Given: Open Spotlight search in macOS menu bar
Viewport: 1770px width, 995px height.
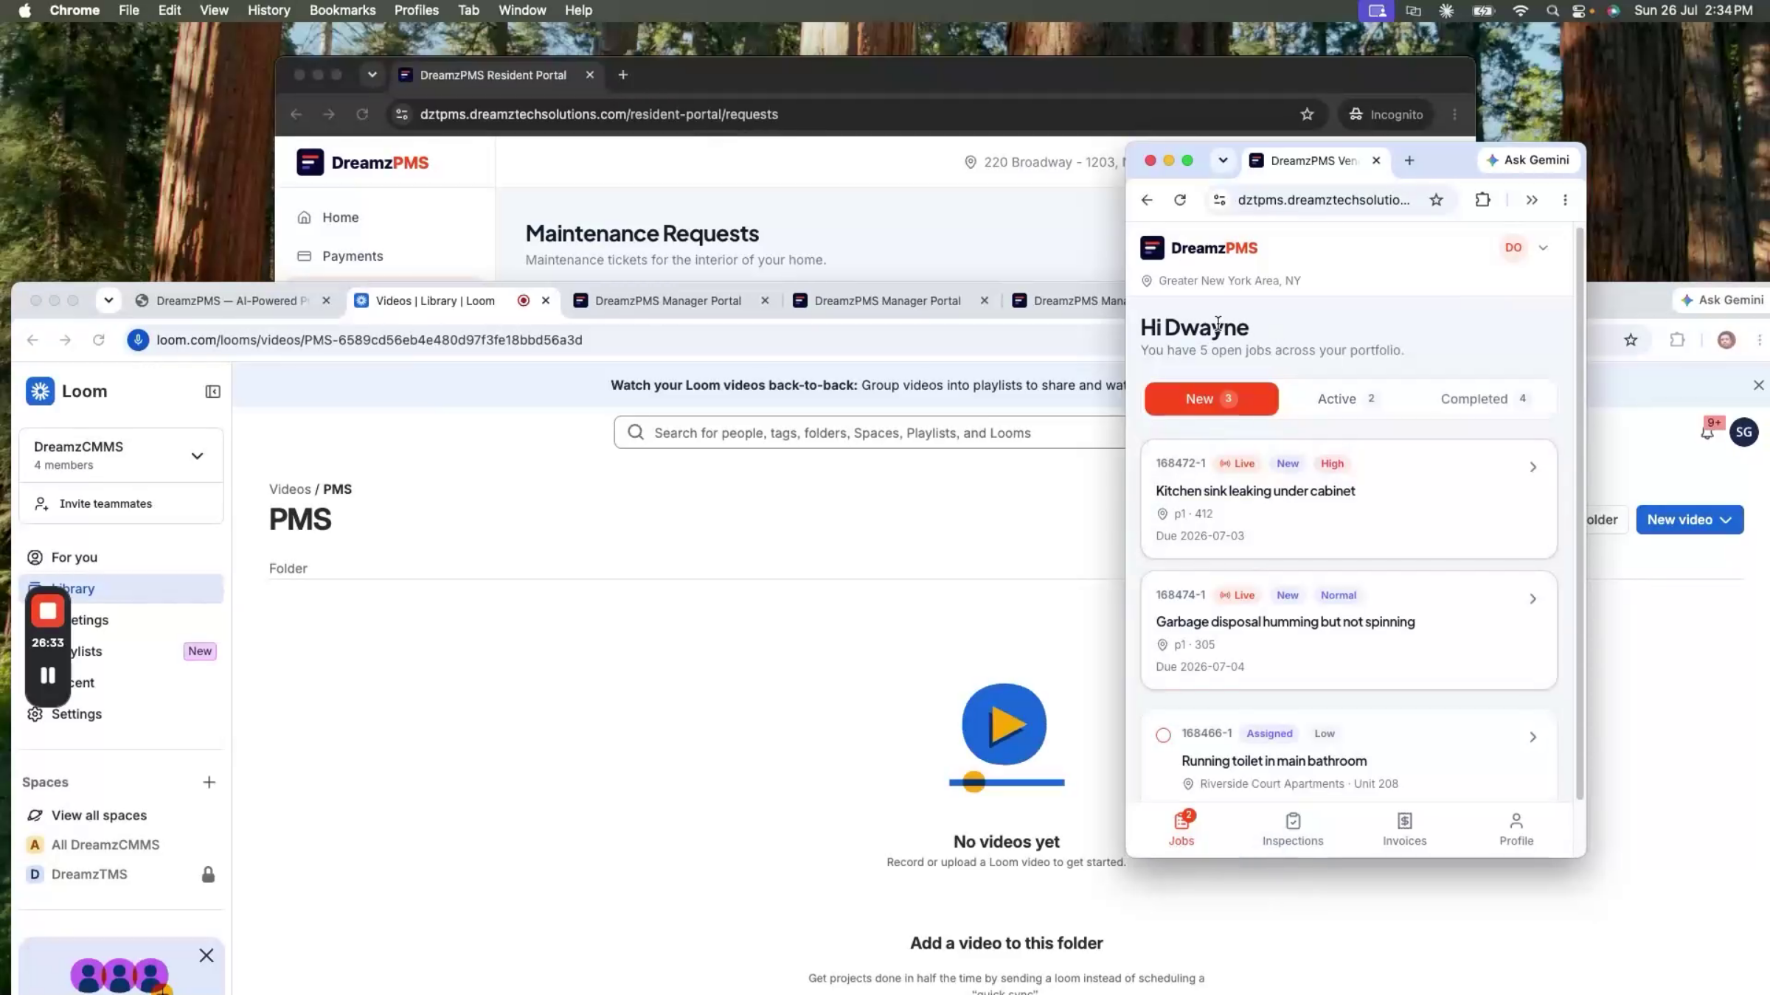Looking at the screenshot, I should click(1552, 10).
